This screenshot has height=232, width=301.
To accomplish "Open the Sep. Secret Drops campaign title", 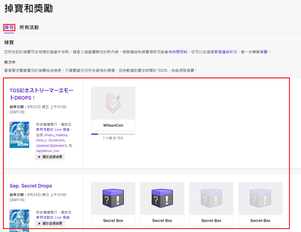I will (x=31, y=186).
